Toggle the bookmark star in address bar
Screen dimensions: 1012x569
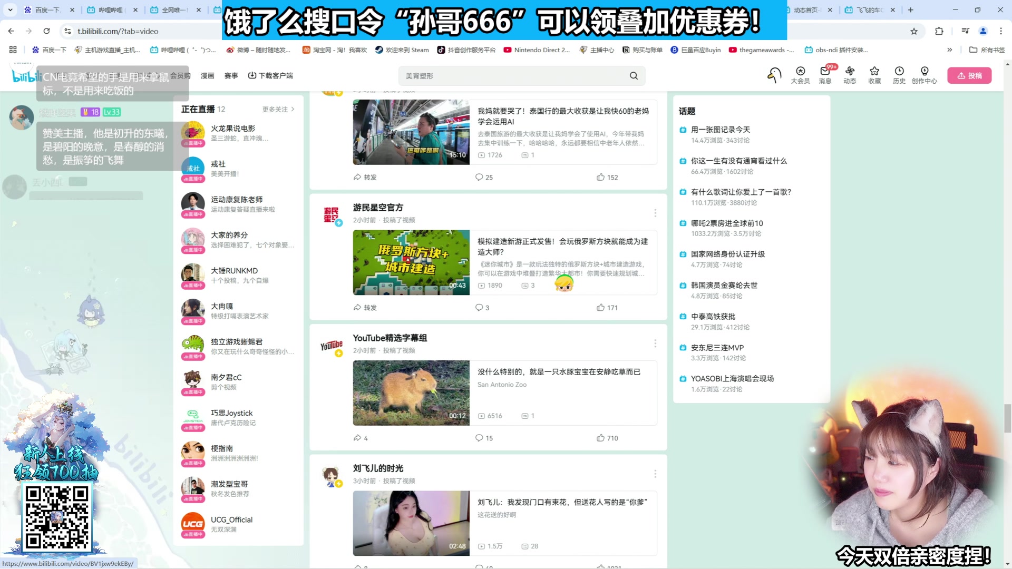coord(913,31)
